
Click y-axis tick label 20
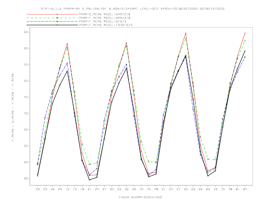[x=26, y=178]
